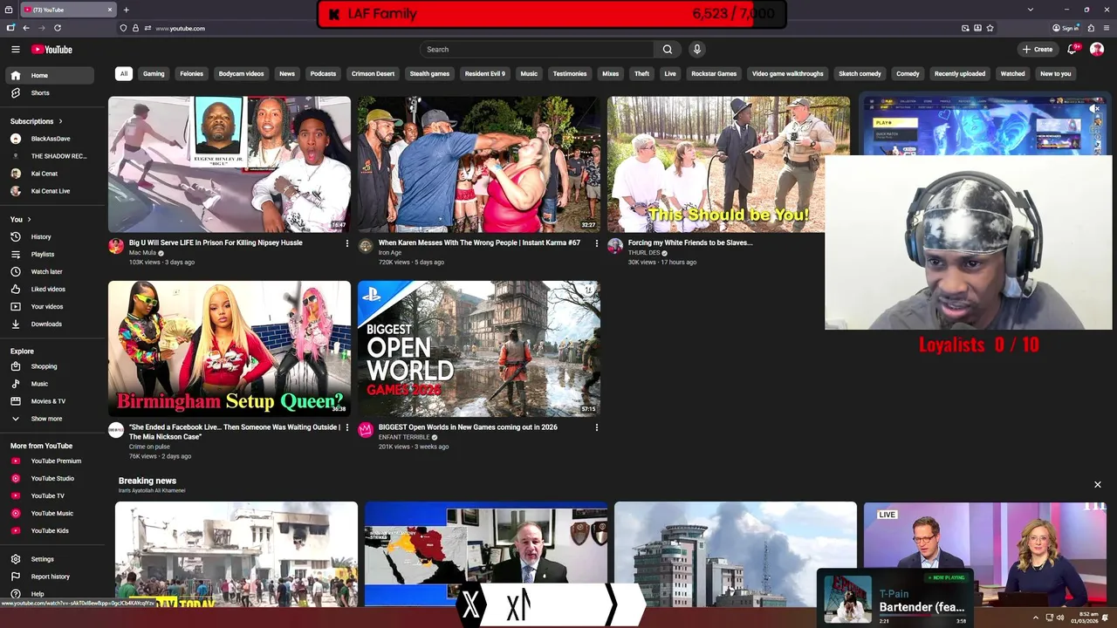Open the T-Pain Bartender now playing widget
This screenshot has height=628, width=1117.
tap(897, 599)
